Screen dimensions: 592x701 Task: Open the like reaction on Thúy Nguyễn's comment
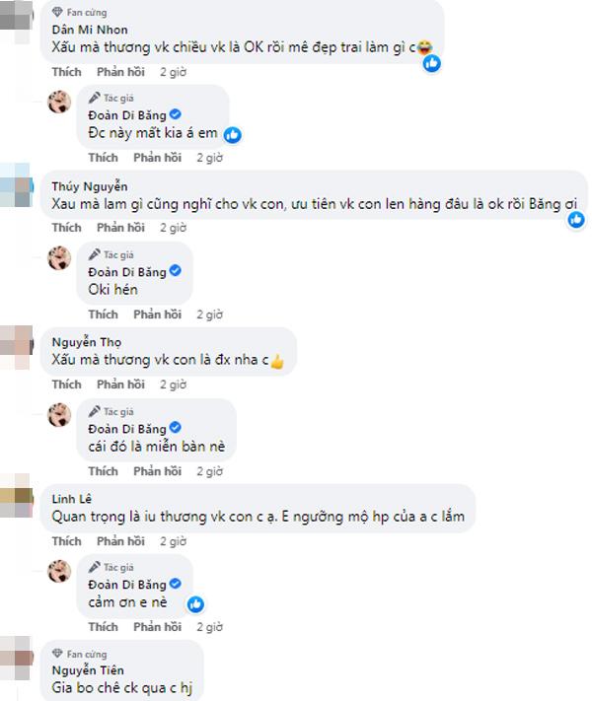(576, 219)
